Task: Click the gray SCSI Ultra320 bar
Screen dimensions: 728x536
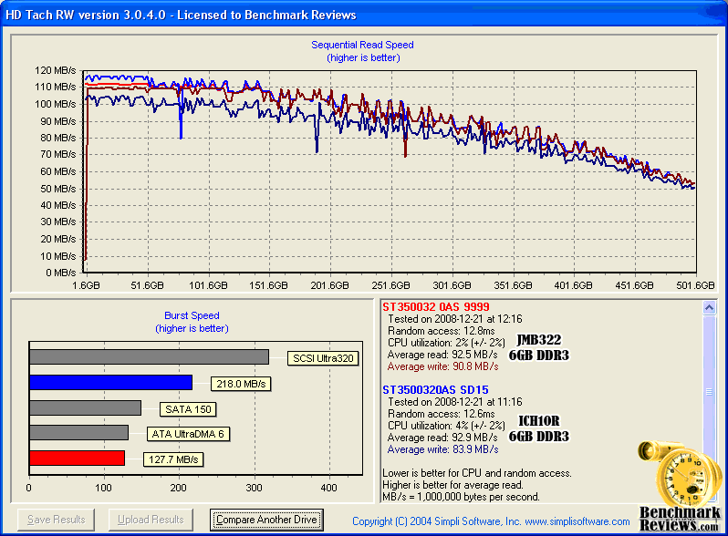Action: [149, 356]
